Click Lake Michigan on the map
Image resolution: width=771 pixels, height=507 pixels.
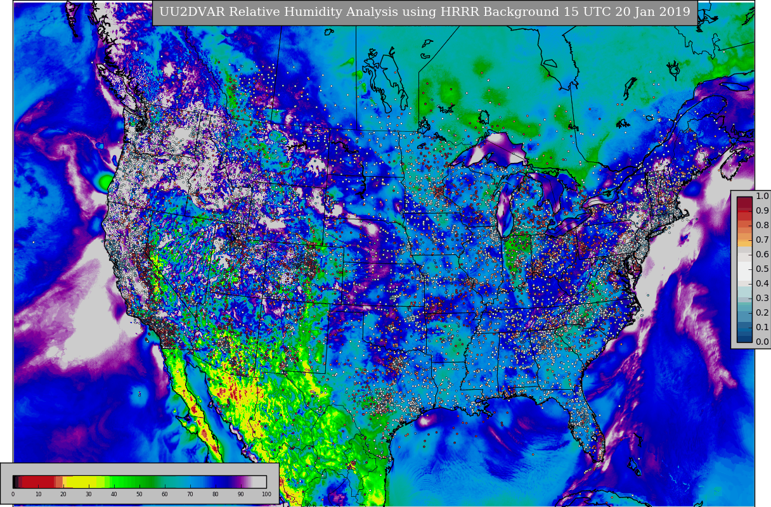[506, 208]
